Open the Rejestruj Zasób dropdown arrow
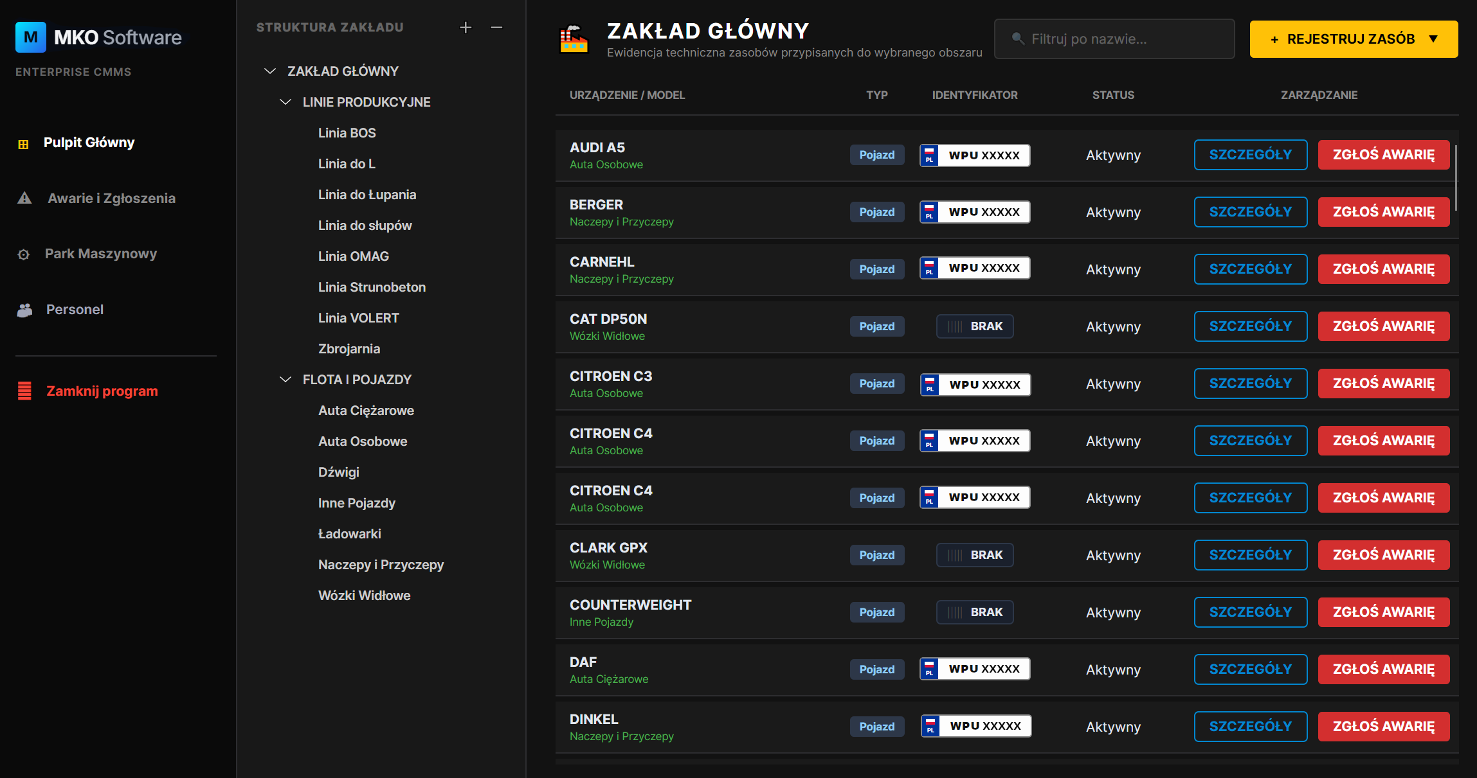Screen dimensions: 1477x778 pos(1433,39)
